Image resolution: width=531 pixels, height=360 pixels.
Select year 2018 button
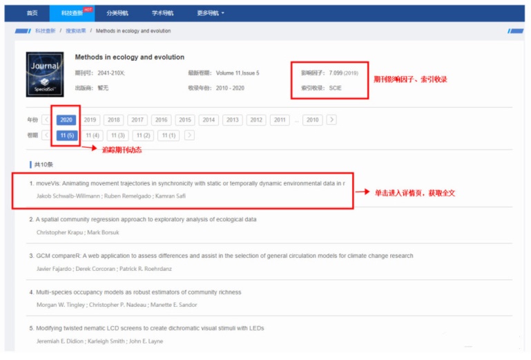[113, 120]
